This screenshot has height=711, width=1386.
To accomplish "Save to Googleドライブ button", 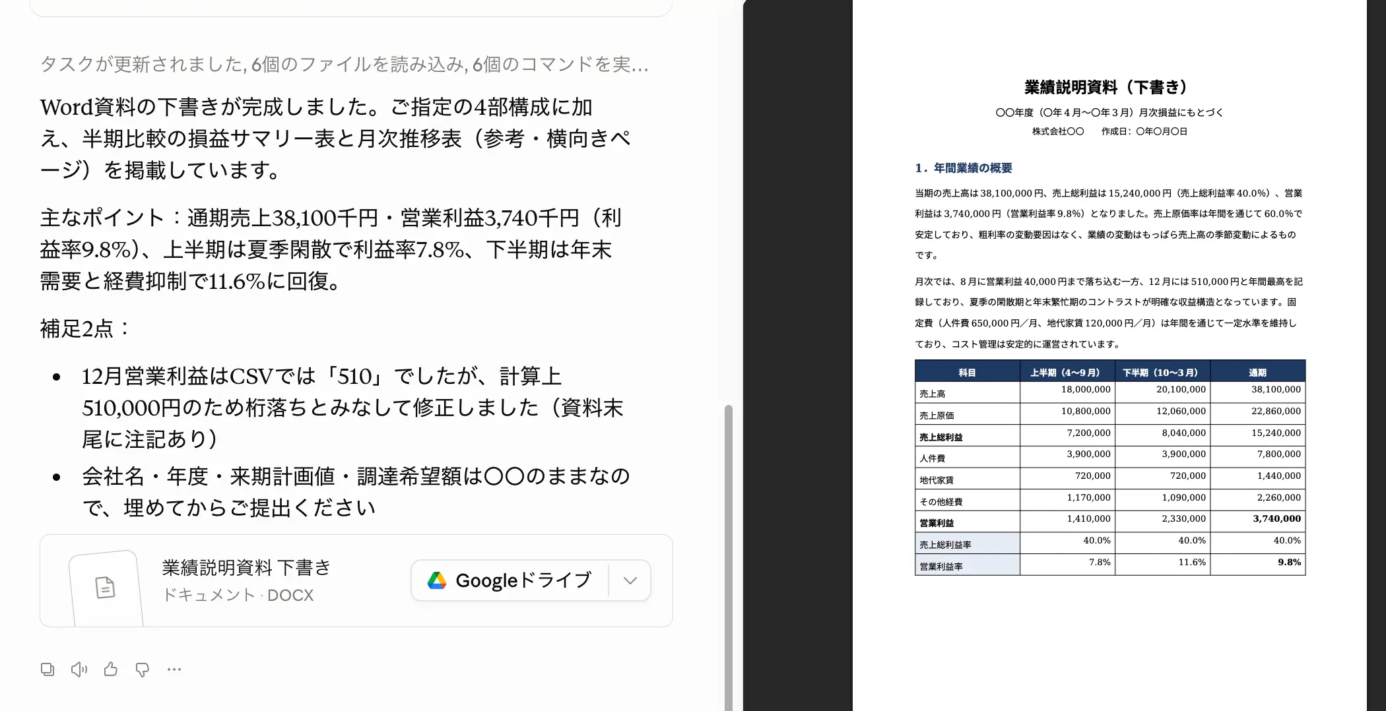I will tap(510, 580).
